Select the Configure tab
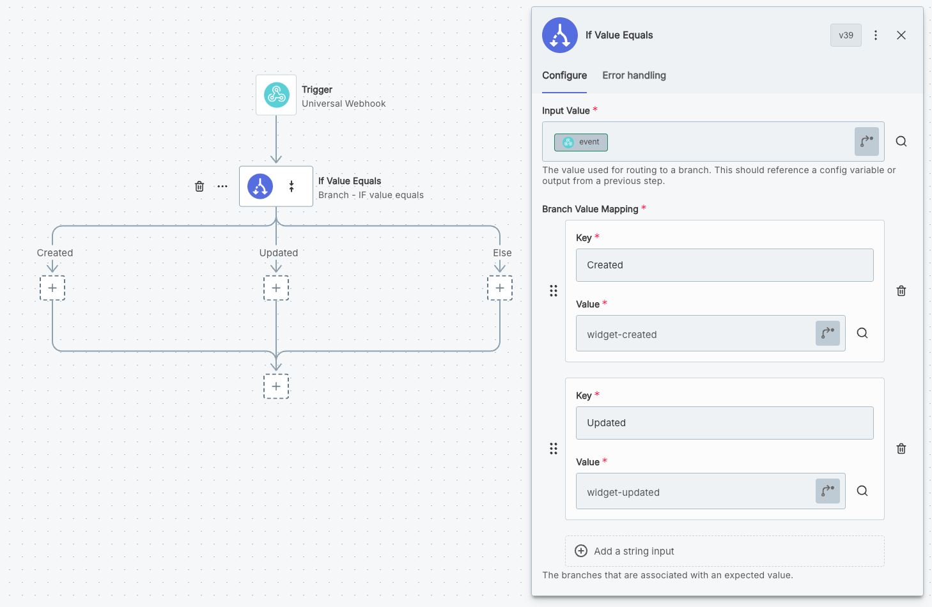The width and height of the screenshot is (932, 607). click(x=564, y=75)
